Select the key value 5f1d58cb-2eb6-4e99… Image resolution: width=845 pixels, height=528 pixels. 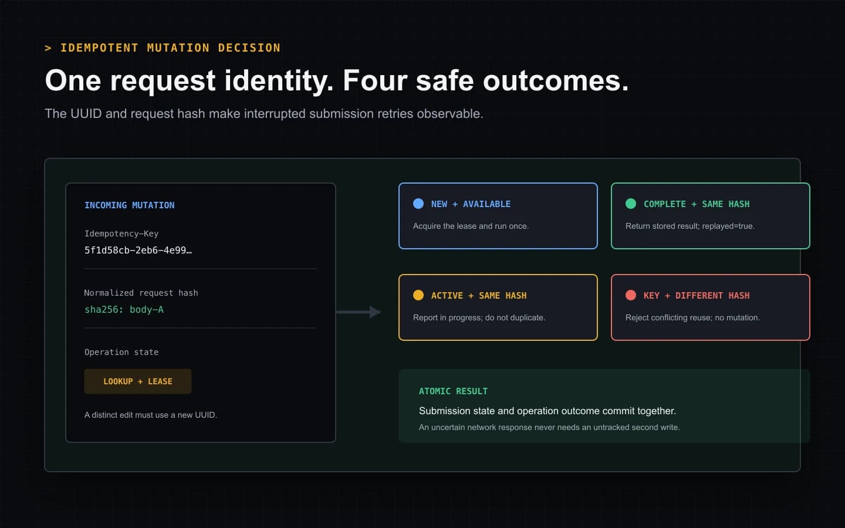(x=138, y=250)
